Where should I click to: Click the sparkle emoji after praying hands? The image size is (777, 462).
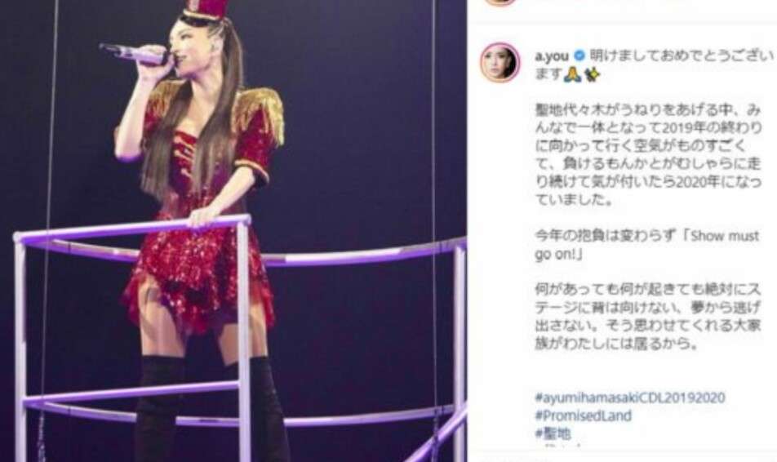pos(592,74)
